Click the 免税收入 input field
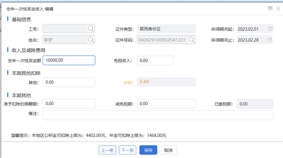 (155, 61)
